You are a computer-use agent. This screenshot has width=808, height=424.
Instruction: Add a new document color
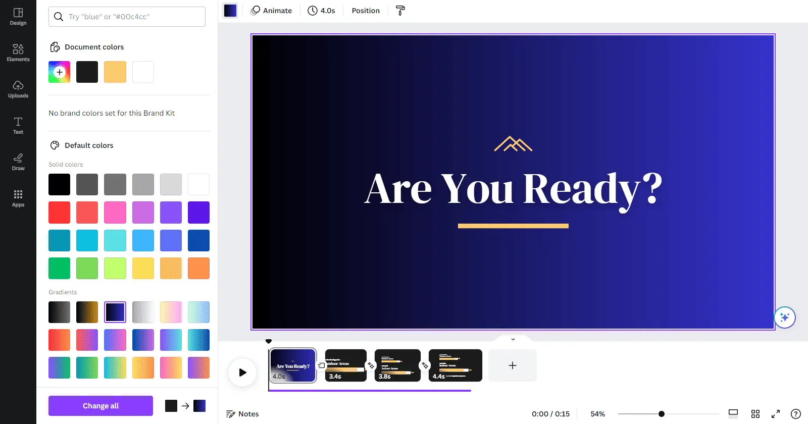(59, 72)
